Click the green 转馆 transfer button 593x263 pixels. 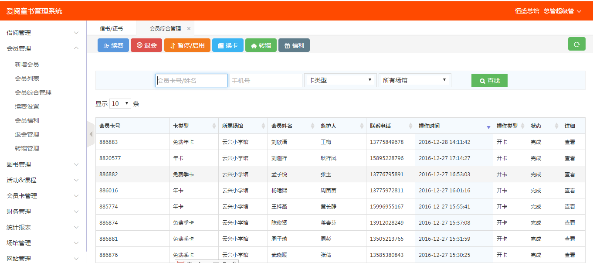point(261,45)
